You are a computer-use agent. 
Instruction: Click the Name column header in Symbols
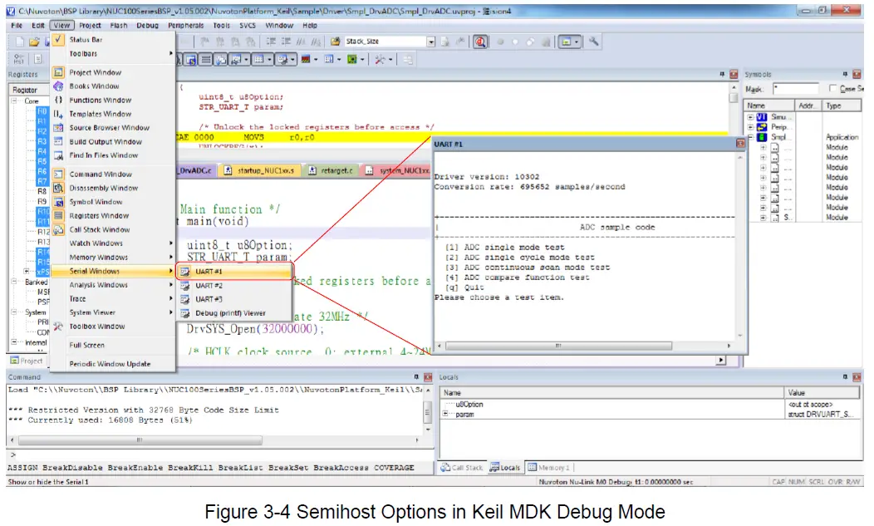coord(770,106)
